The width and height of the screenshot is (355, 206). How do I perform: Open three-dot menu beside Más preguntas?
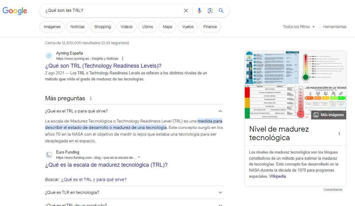[x=91, y=98]
